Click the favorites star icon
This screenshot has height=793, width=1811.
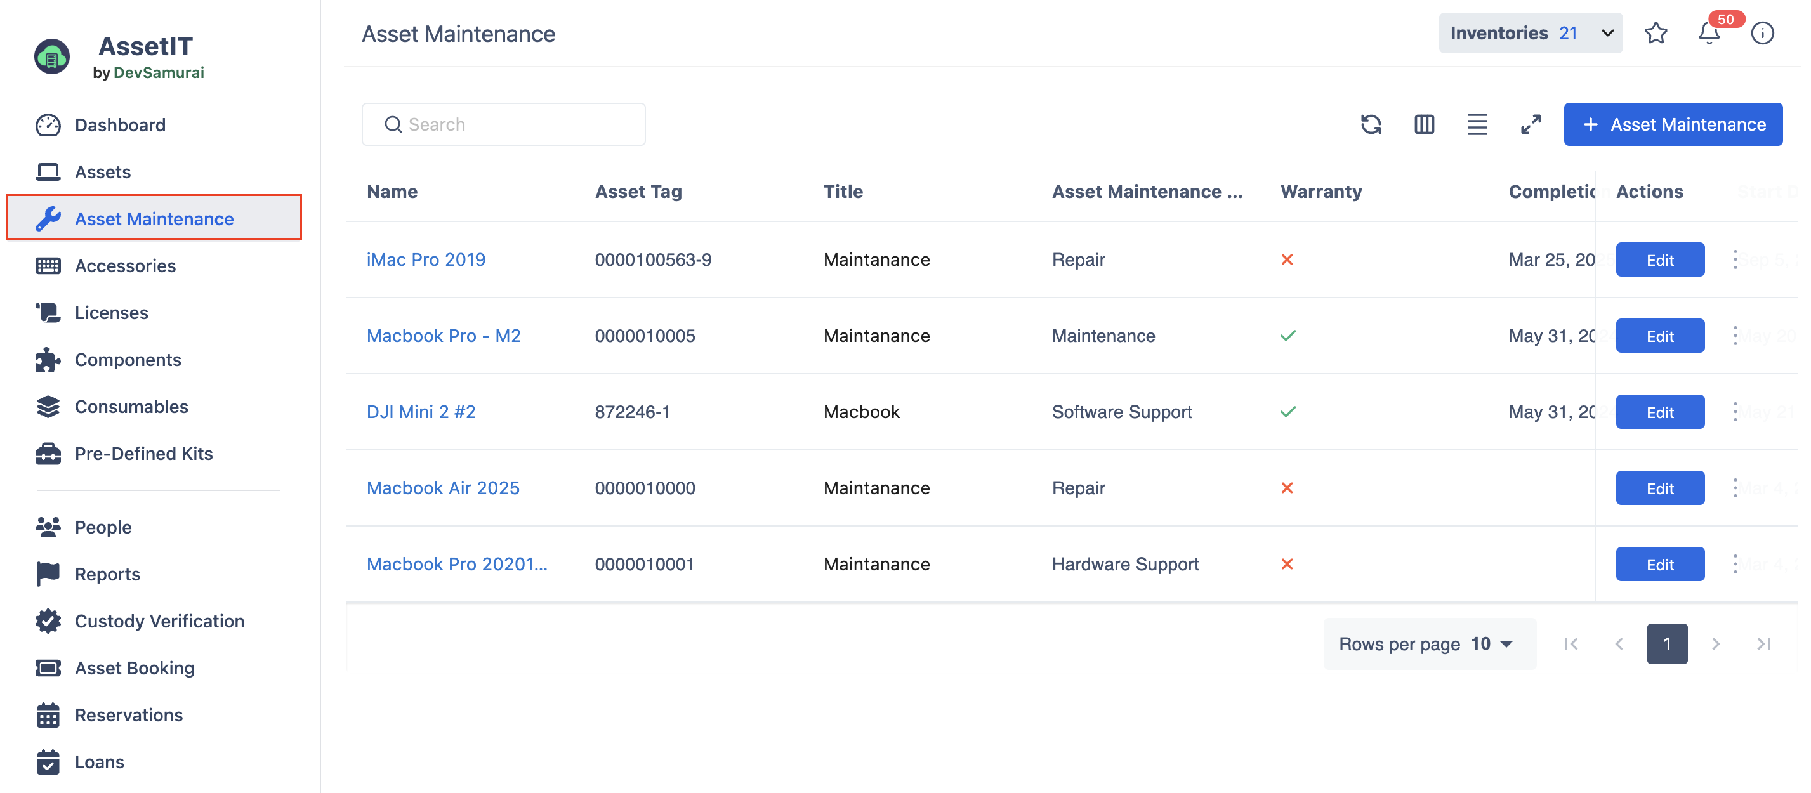click(1656, 33)
